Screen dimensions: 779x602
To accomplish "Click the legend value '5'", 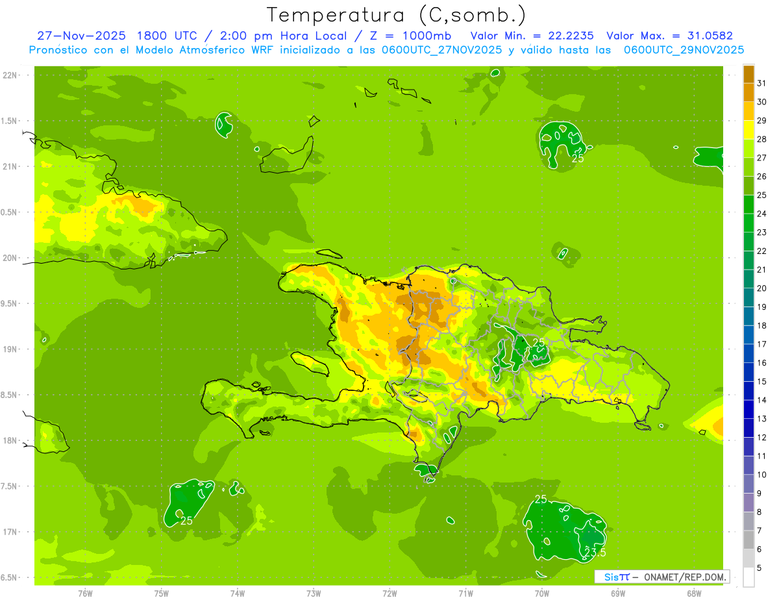I will tap(760, 568).
